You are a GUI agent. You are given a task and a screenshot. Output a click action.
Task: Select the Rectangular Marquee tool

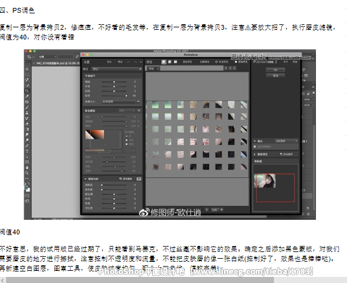pyautogui.click(x=27, y=74)
